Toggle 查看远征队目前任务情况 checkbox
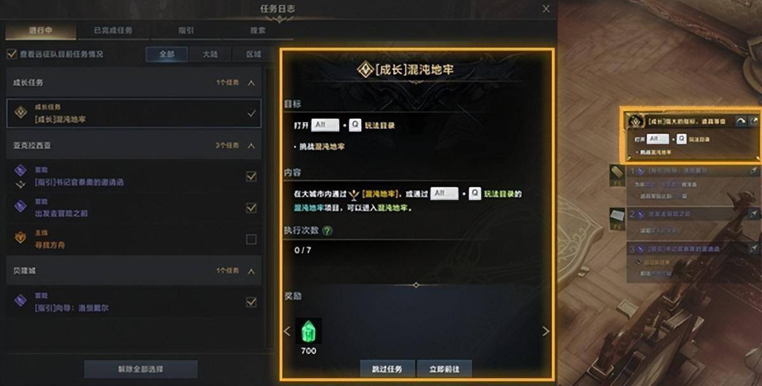The width and height of the screenshot is (762, 386). pyautogui.click(x=11, y=54)
